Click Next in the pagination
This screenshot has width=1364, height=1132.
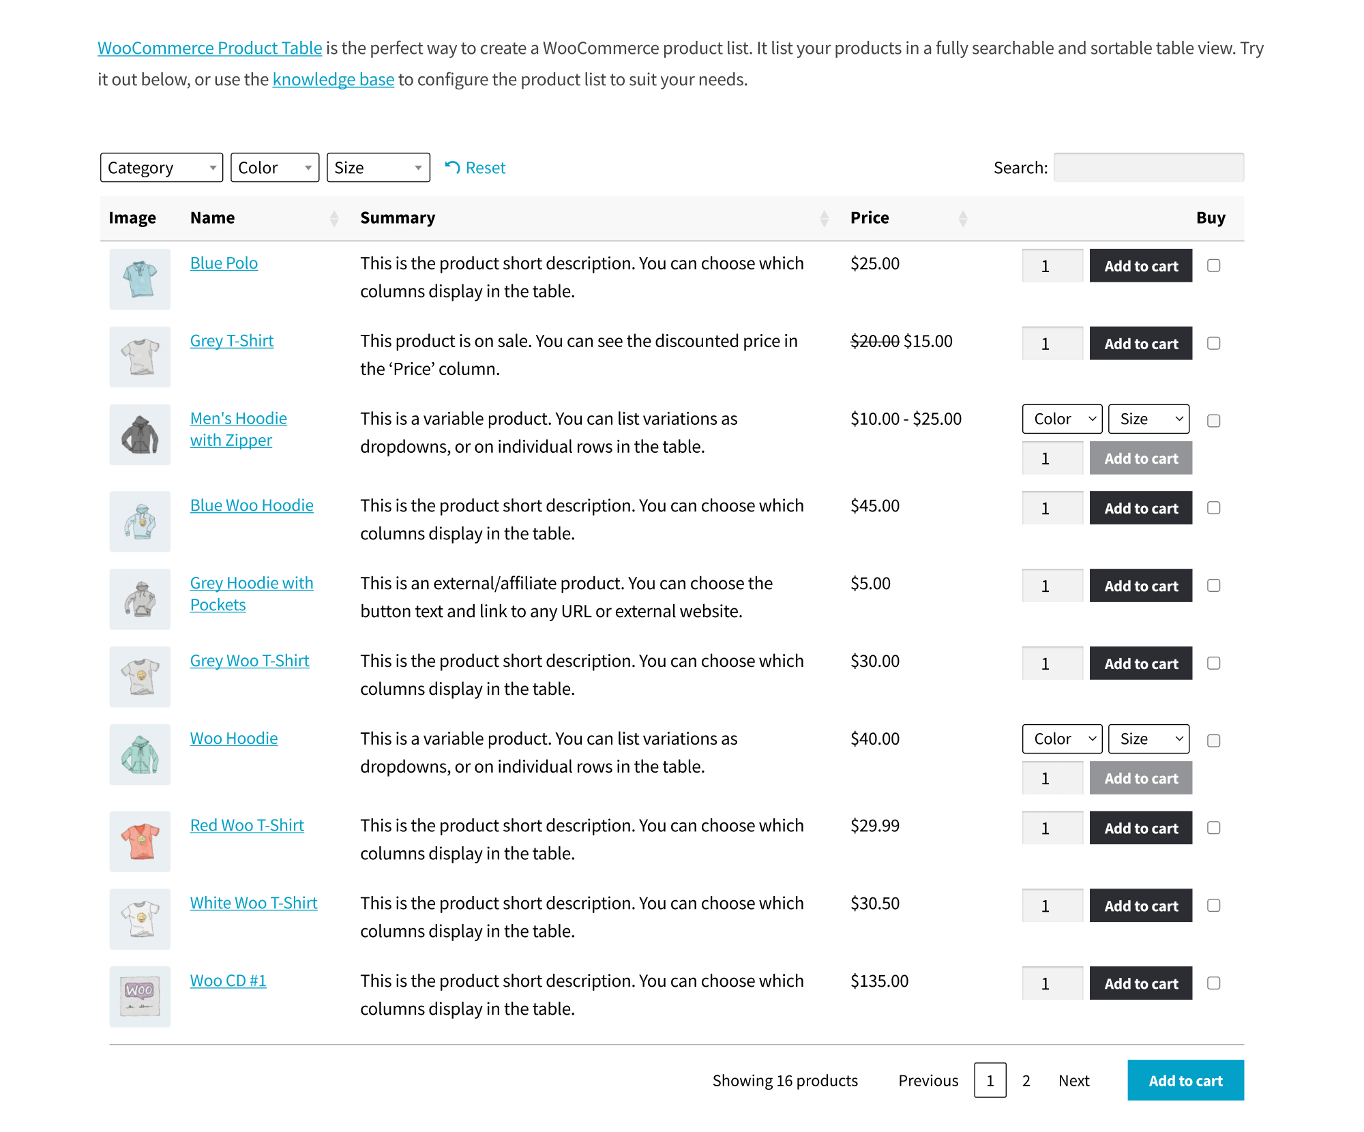tap(1073, 1081)
